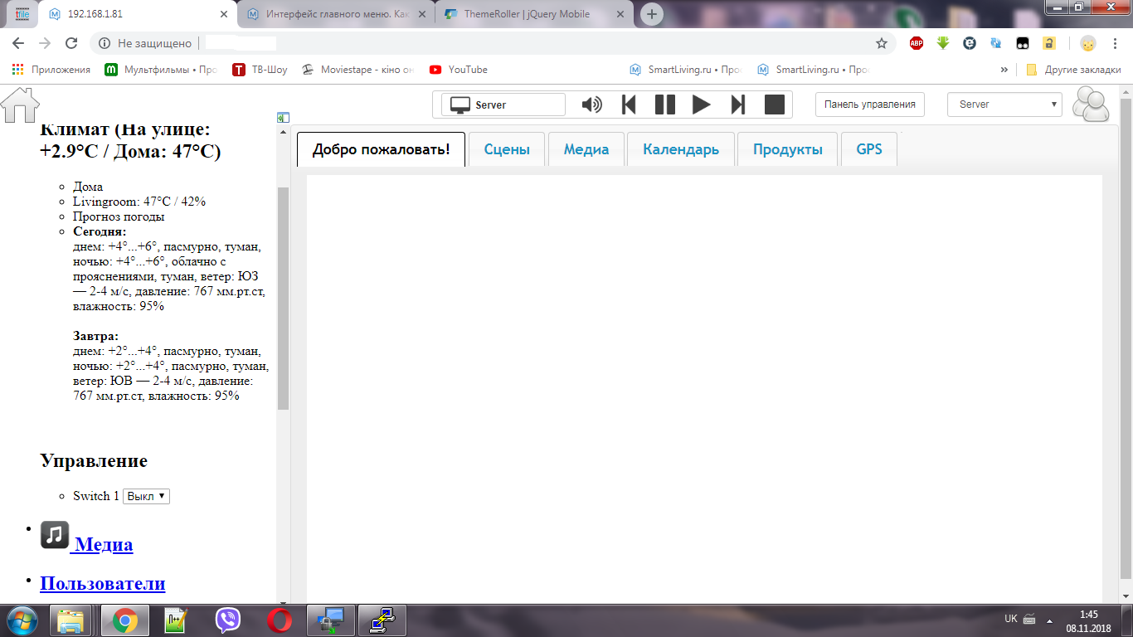This screenshot has height=637, width=1133.
Task: Follow the Медиа link in sidebar
Action: [104, 545]
